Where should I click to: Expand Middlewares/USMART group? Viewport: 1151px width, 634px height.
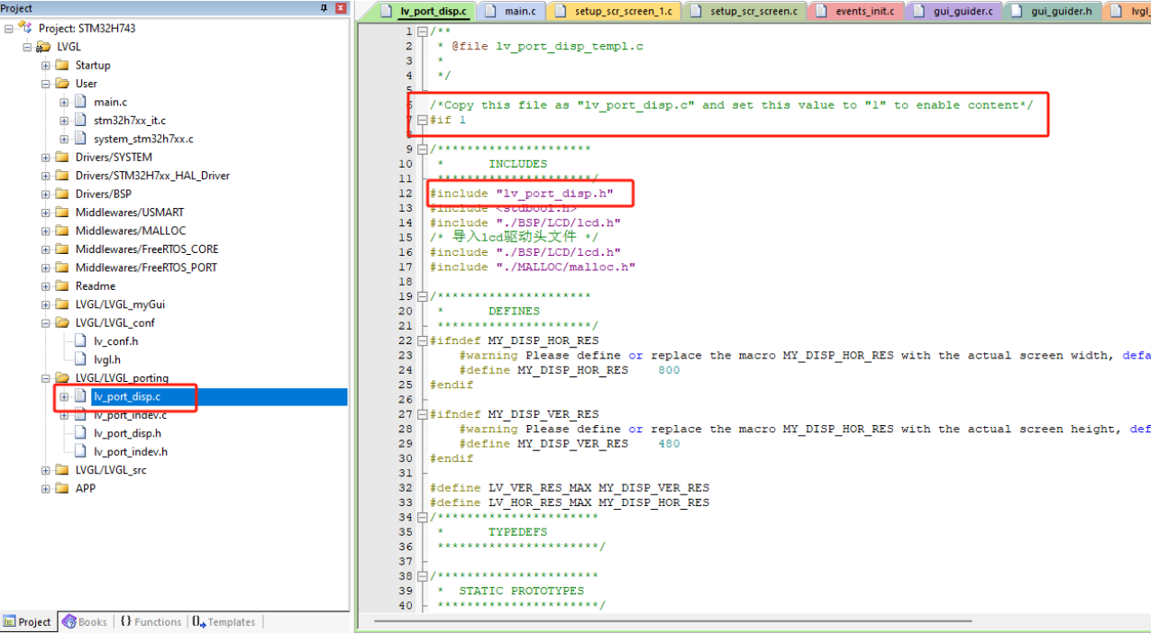pyautogui.click(x=45, y=213)
